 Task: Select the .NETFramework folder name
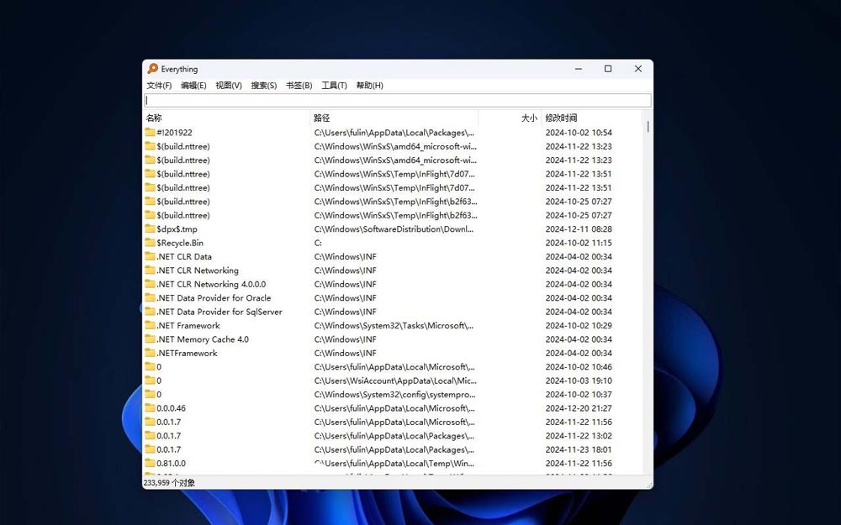click(188, 353)
